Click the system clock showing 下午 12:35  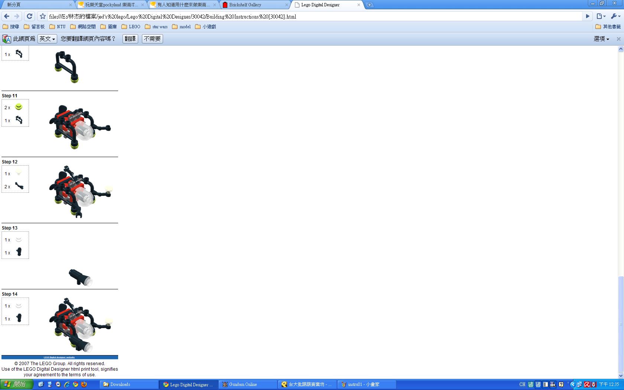[x=609, y=384]
